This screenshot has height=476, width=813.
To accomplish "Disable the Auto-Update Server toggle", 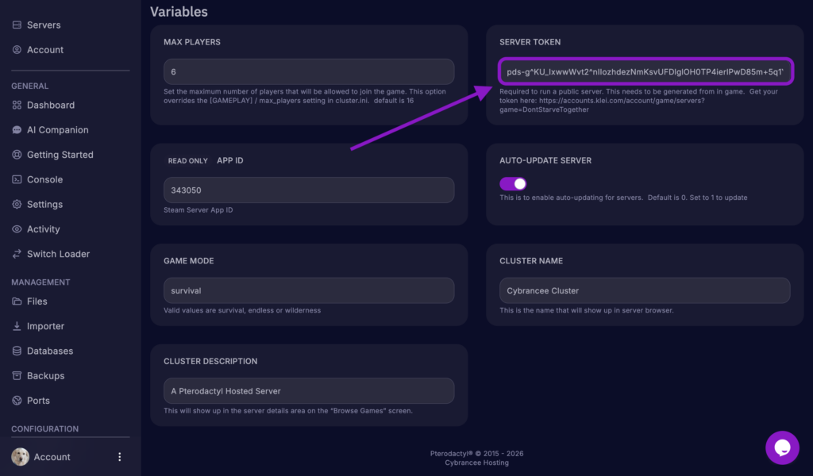I will [x=512, y=182].
